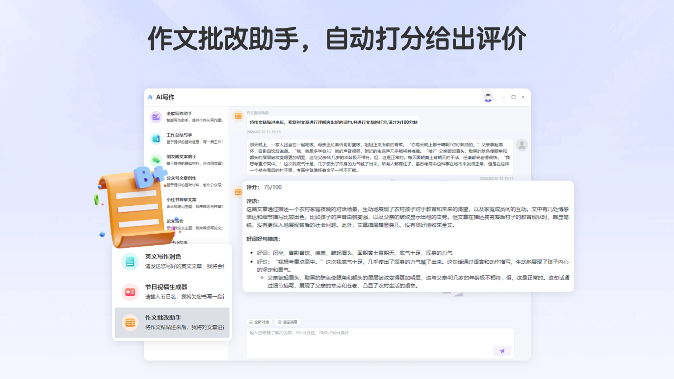
Task: Click the 工作总结写手 notebook icon
Action: click(x=155, y=139)
